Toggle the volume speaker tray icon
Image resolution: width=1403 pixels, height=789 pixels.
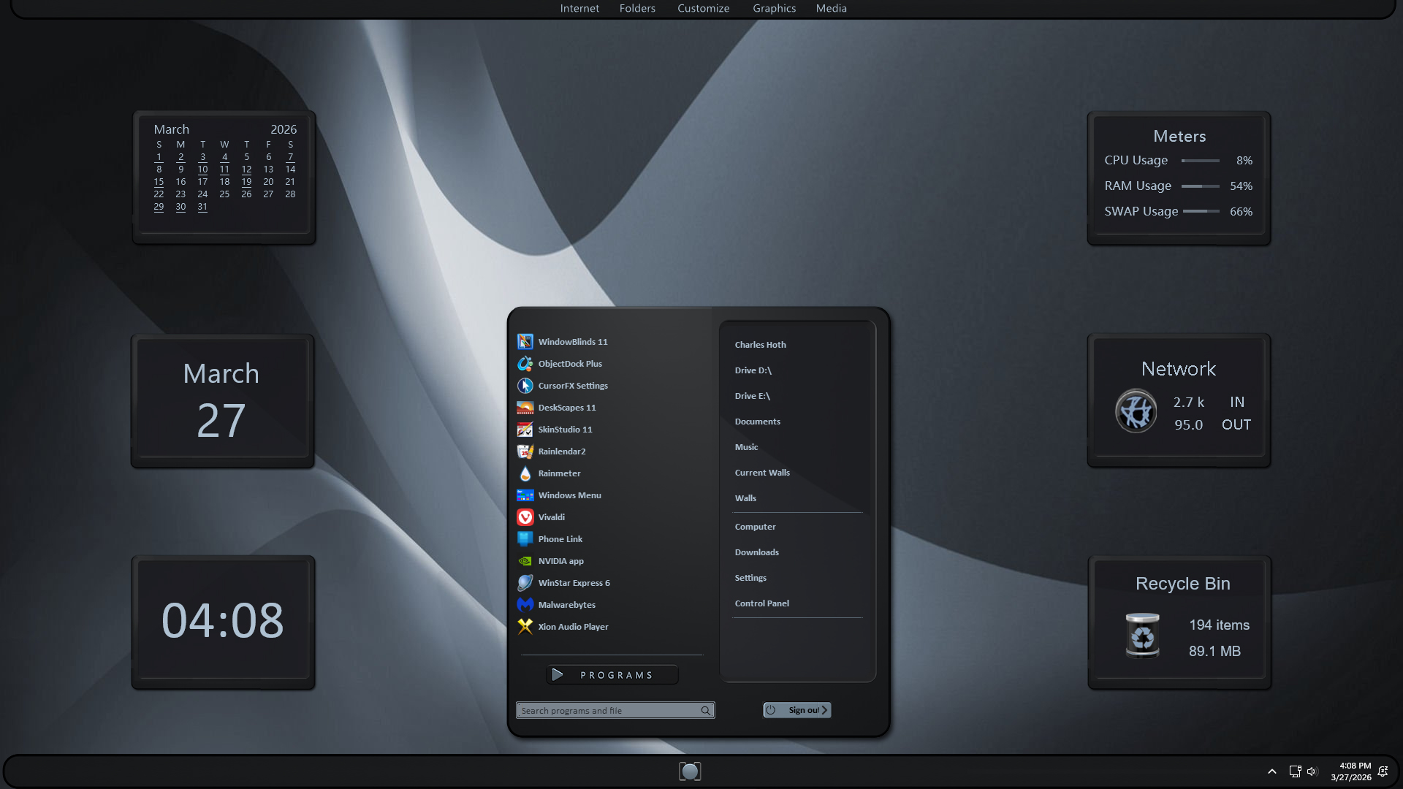1312,771
